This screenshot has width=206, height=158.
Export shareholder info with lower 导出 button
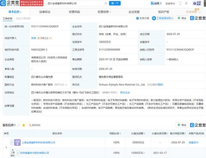[182, 125]
